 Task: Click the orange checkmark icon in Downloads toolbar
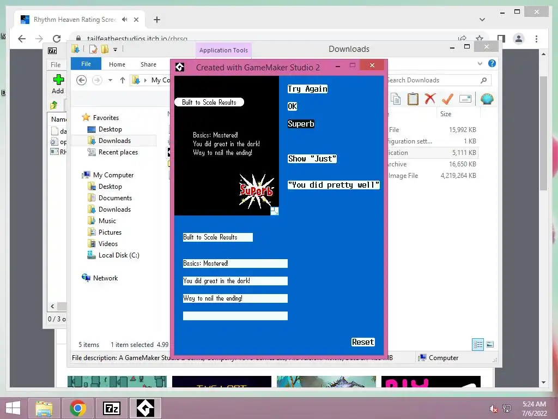pyautogui.click(x=447, y=99)
